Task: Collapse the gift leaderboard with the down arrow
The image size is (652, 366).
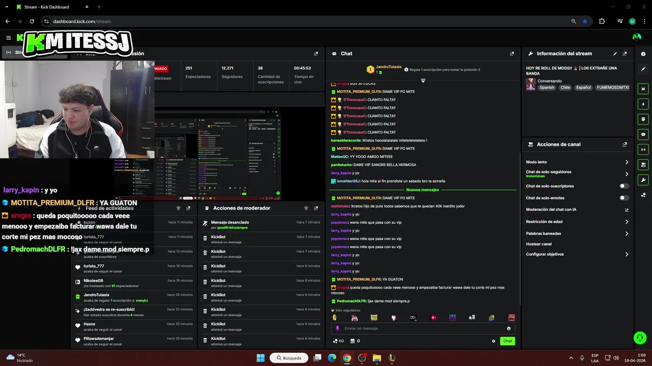Action: (423, 80)
